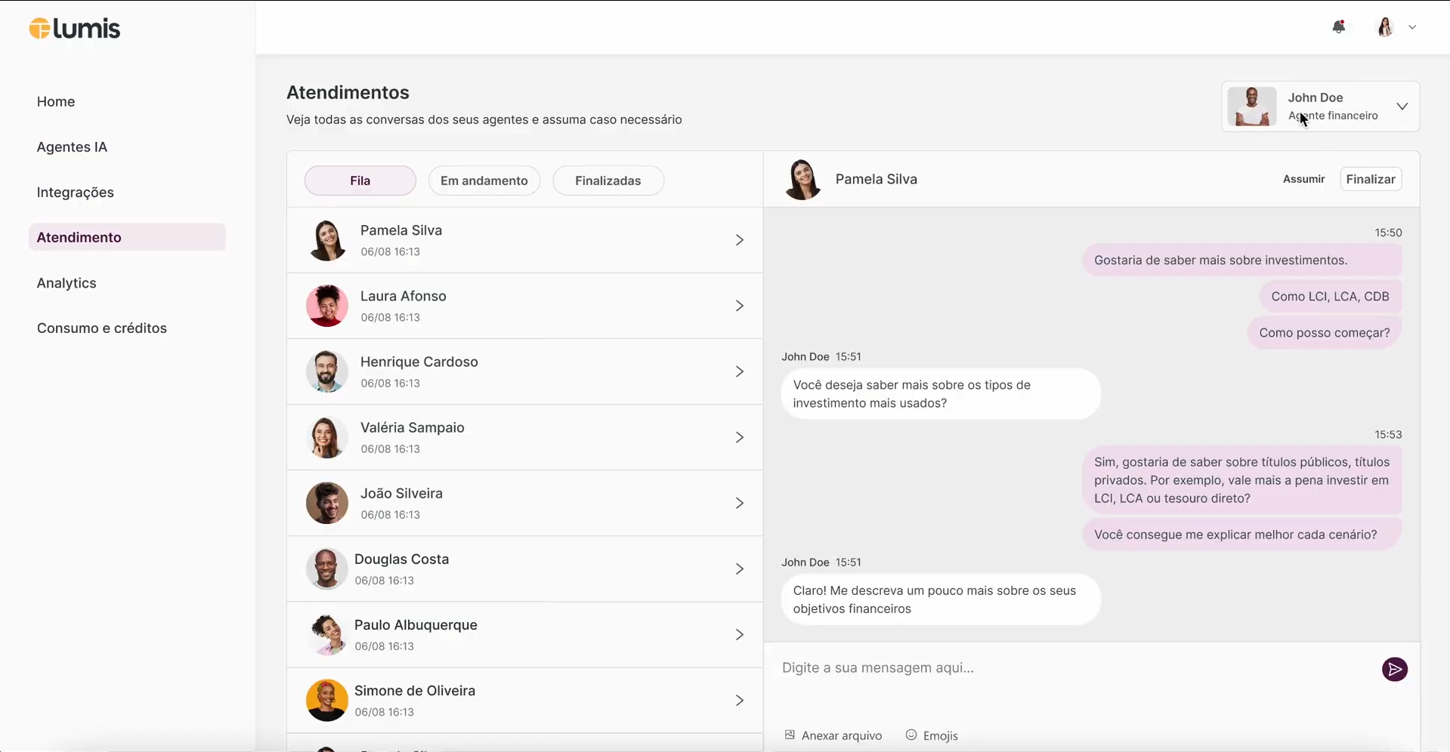Click Pamela Silva name in chat header

tap(876, 179)
